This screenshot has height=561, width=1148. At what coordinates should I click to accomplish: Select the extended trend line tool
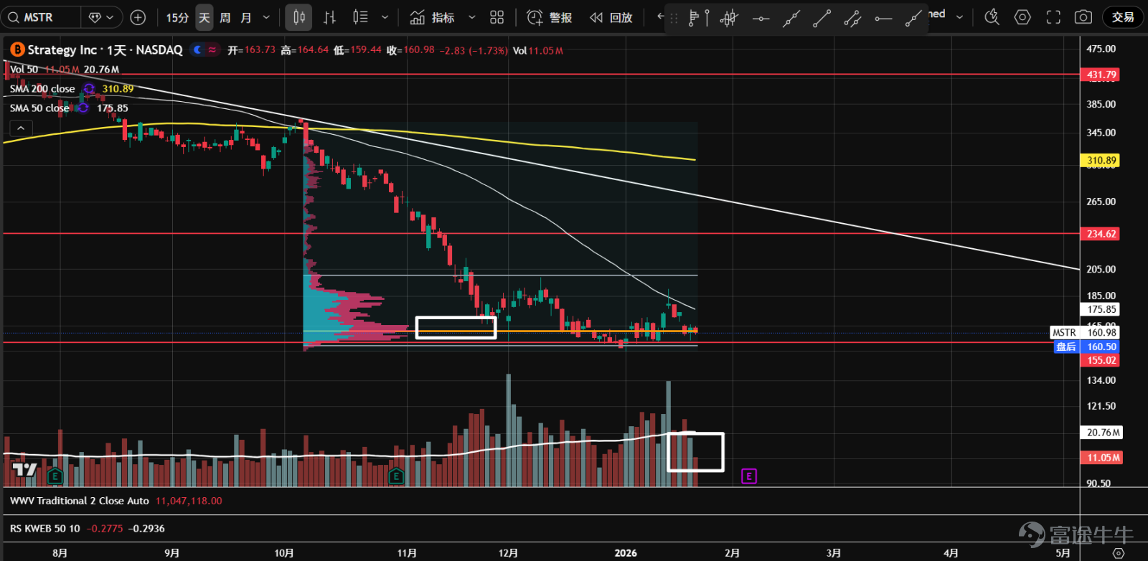pyautogui.click(x=791, y=18)
